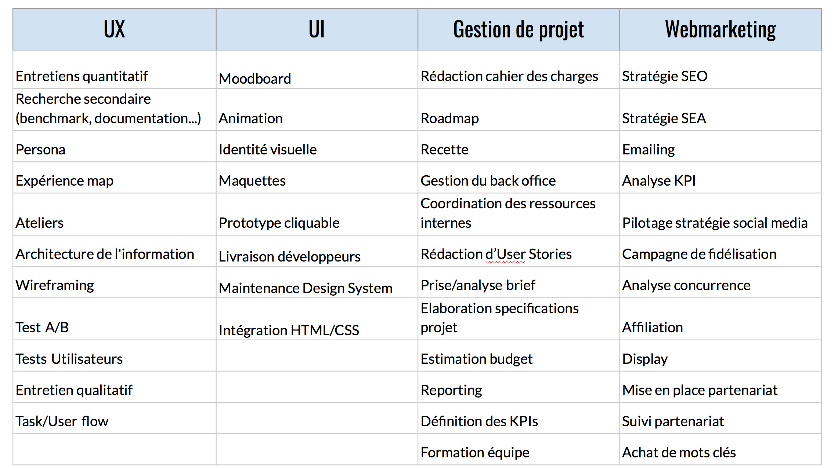Click the Prototype cliquable cell
The image size is (838, 468).
[x=317, y=214]
